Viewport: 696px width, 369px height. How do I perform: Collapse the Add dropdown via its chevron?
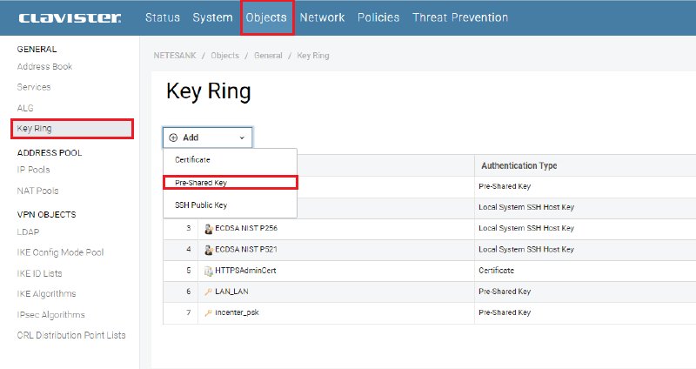click(242, 138)
